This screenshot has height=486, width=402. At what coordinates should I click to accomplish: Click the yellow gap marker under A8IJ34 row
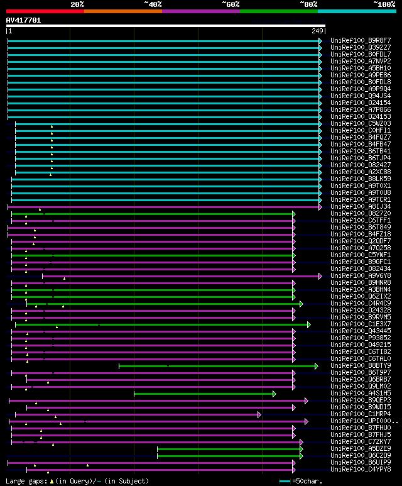(x=40, y=209)
